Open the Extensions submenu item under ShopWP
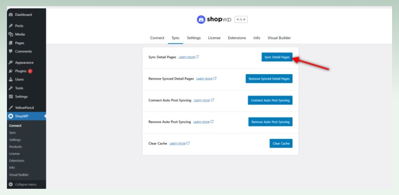The width and height of the screenshot is (399, 195). [17, 161]
